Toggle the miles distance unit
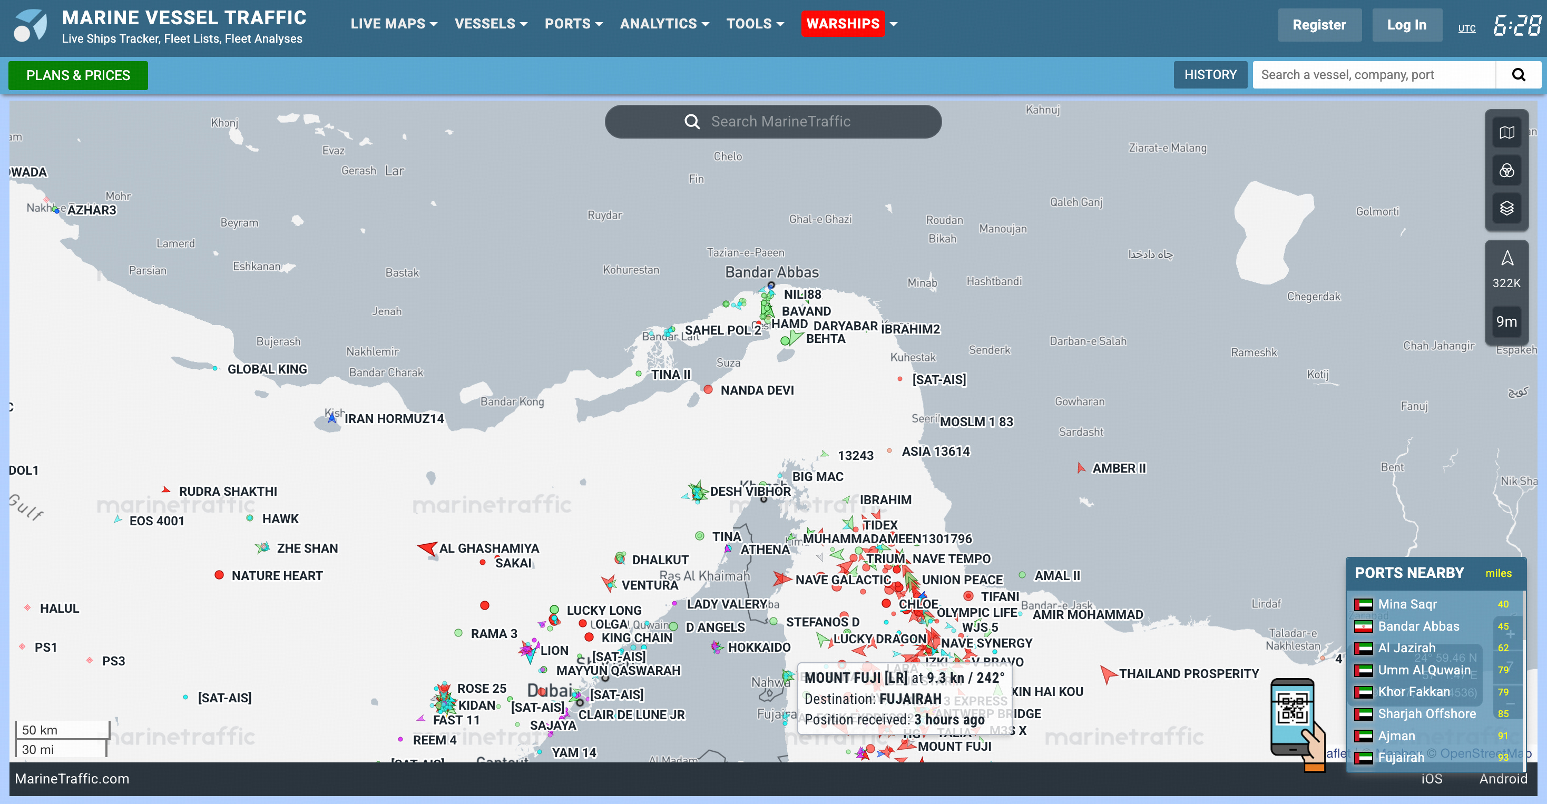 [1498, 573]
